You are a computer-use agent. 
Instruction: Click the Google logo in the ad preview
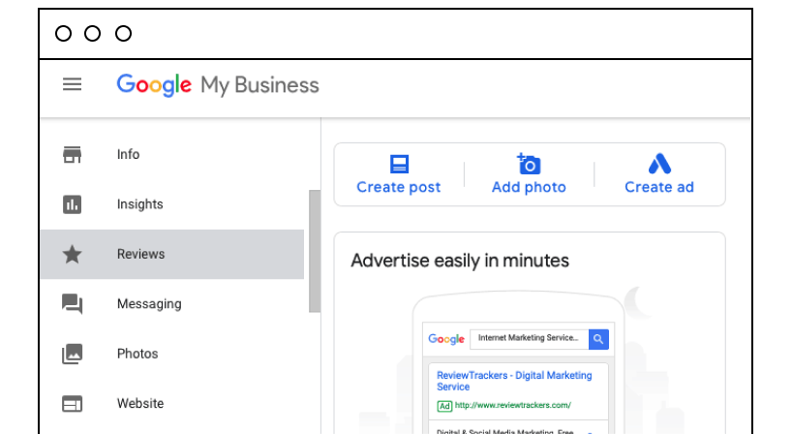[x=446, y=339]
